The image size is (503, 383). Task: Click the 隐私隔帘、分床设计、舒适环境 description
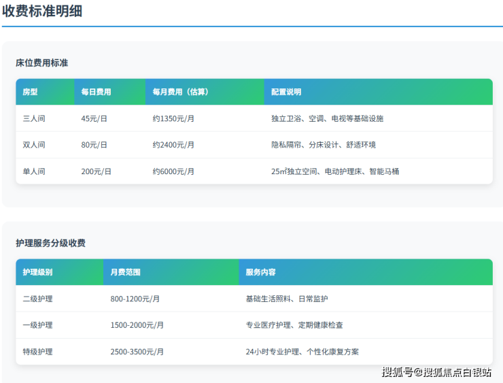[324, 145]
